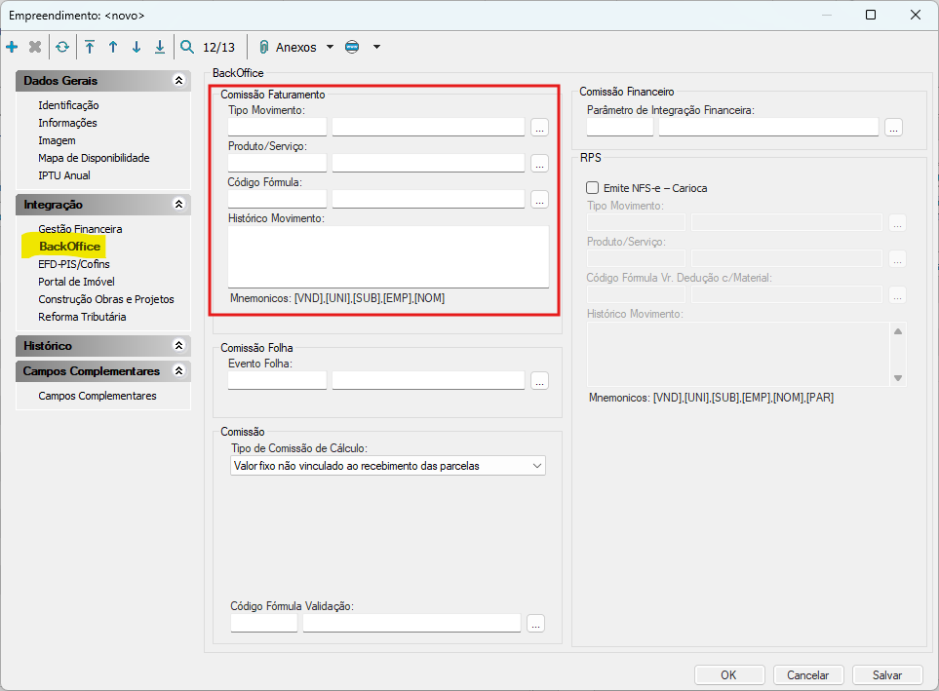This screenshot has width=939, height=691.
Task: Go to the next record arrow
Action: 137,47
